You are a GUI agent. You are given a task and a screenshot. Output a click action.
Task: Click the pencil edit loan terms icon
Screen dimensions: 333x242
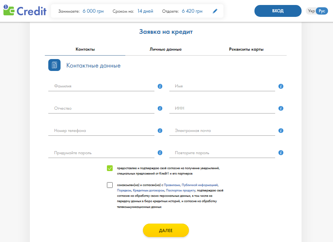(x=215, y=11)
